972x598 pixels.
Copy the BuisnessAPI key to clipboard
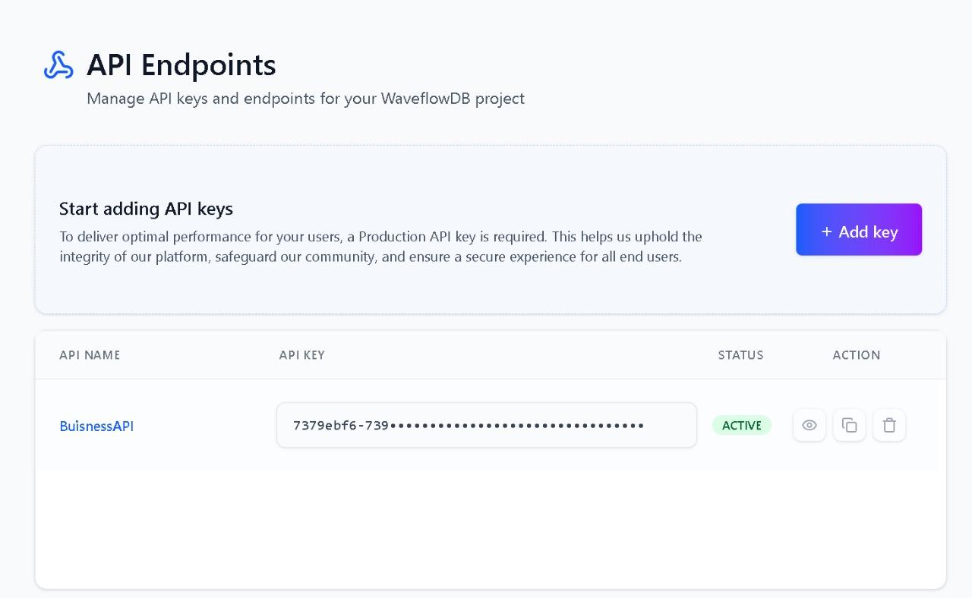[x=849, y=425]
